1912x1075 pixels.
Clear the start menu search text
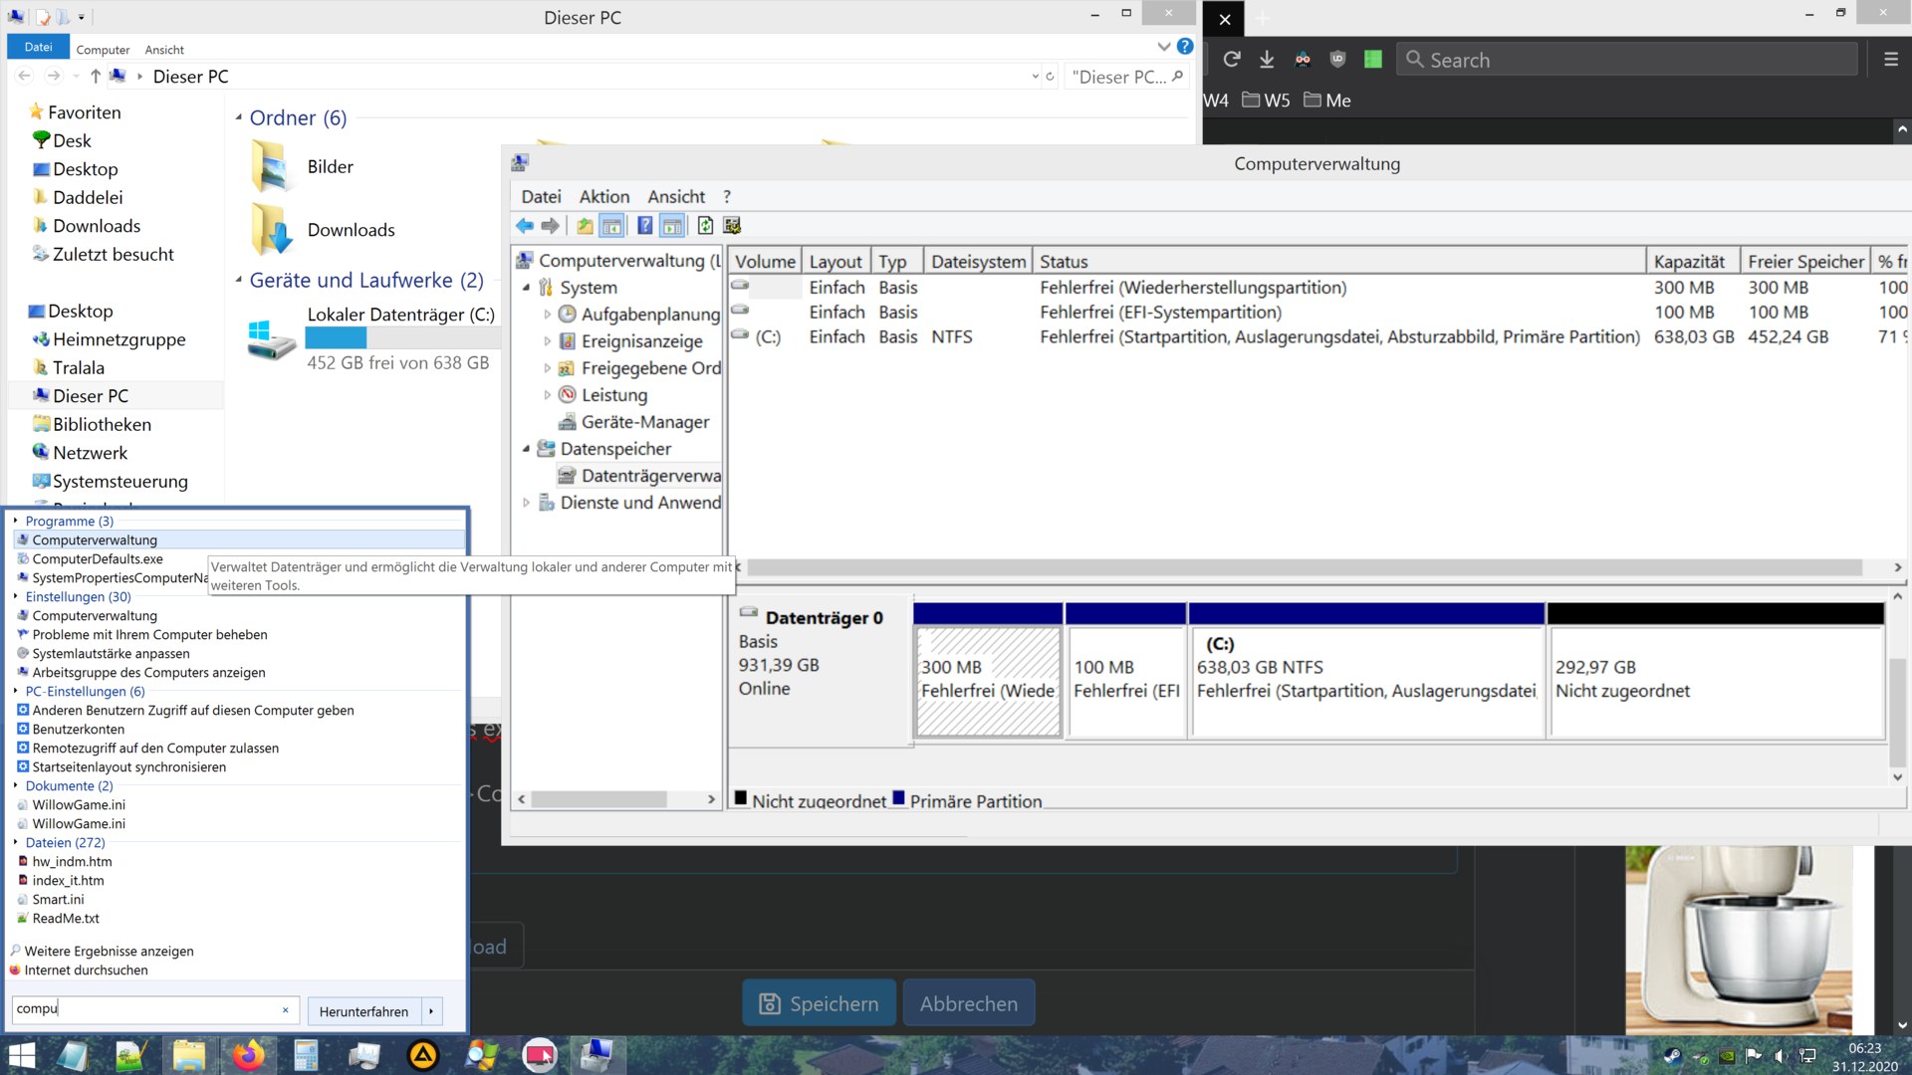(x=285, y=1010)
